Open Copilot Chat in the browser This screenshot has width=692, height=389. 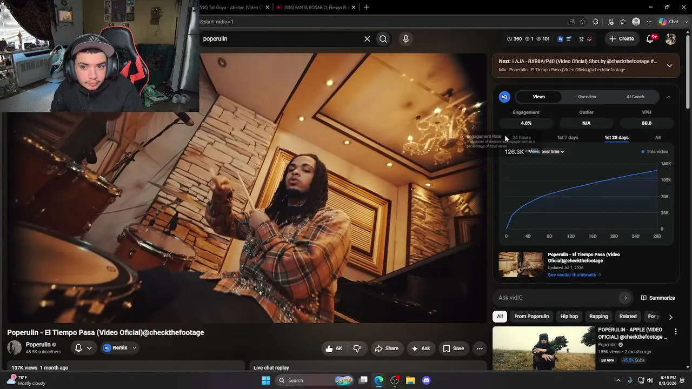tap(669, 22)
